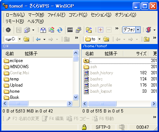Image resolution: width=159 pixels, height=132 pixels.
Task: Click the Synchronize directories icon
Action: point(51,30)
